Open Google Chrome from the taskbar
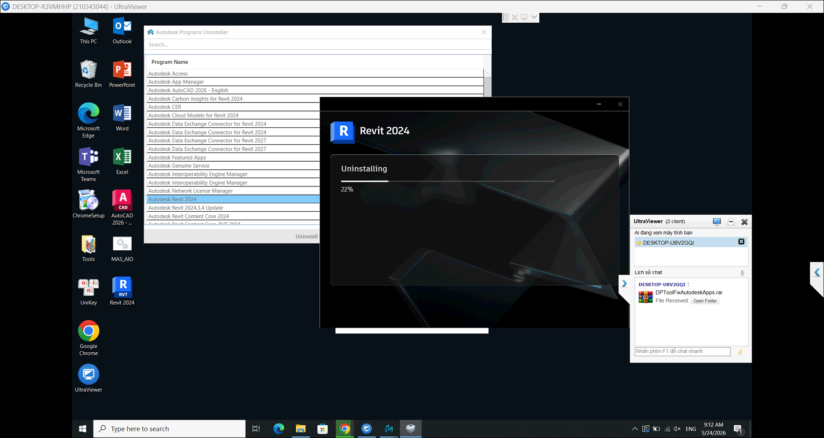The width and height of the screenshot is (824, 438). [345, 429]
